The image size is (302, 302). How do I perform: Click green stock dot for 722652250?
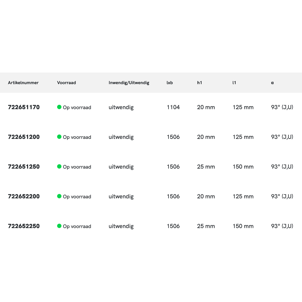tap(59, 226)
